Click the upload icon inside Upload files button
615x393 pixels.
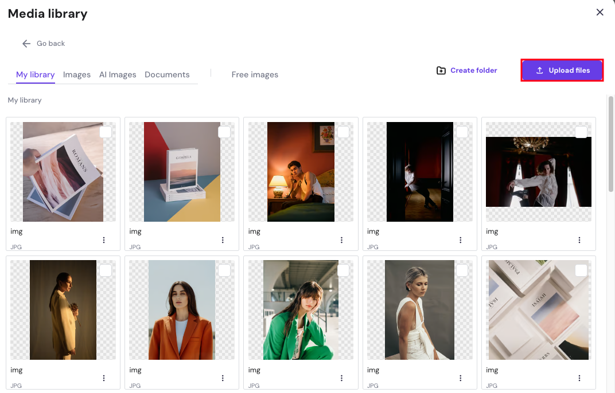(x=539, y=70)
